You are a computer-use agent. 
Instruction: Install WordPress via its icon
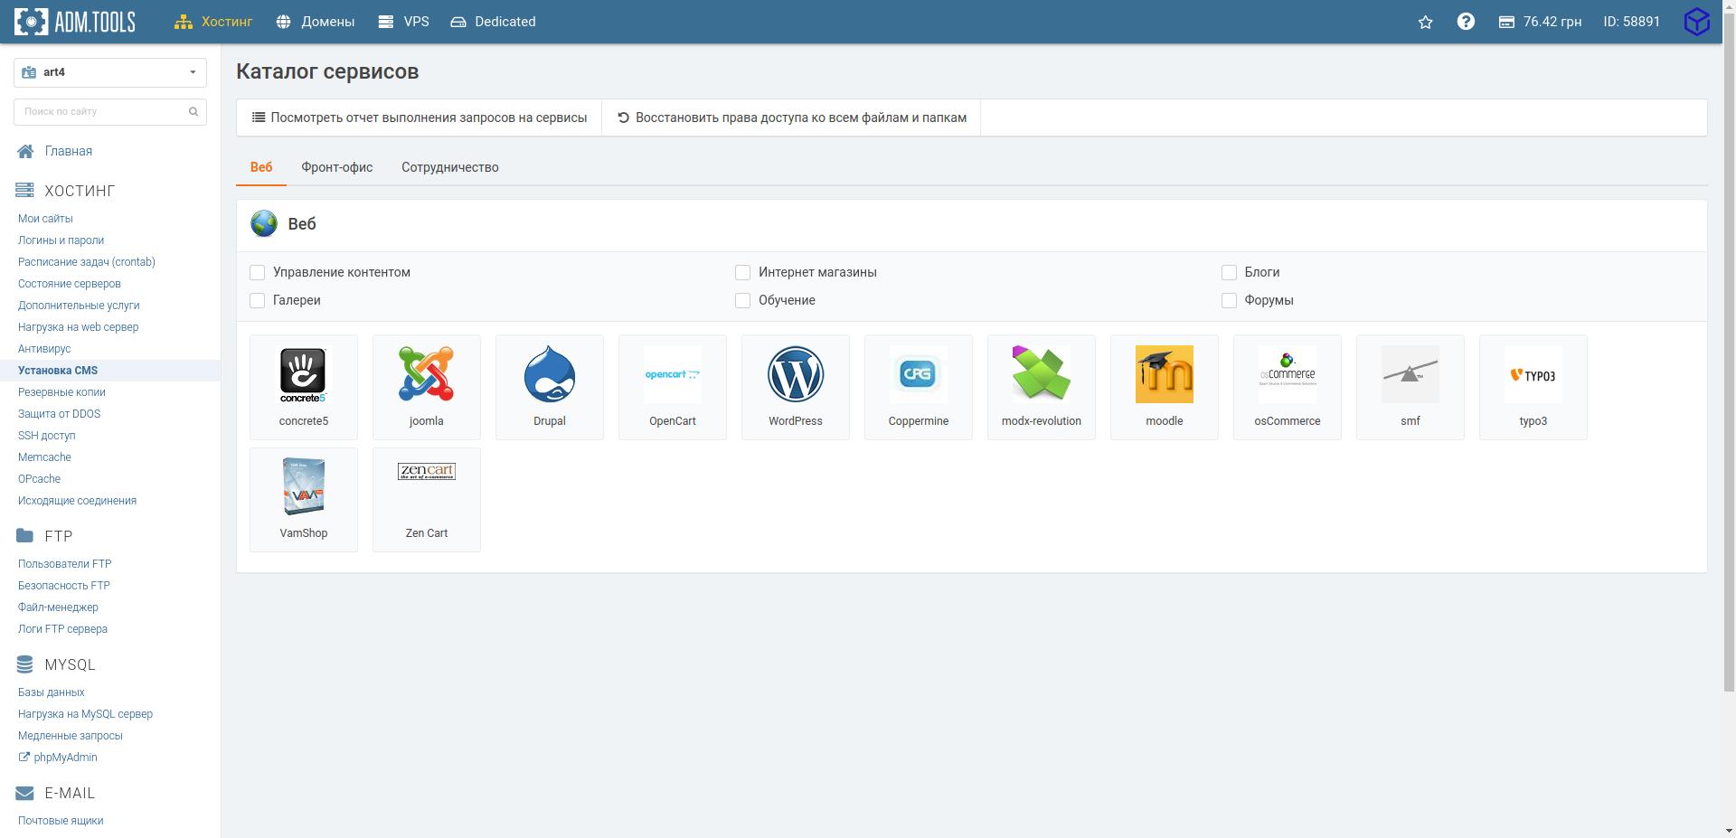796,374
